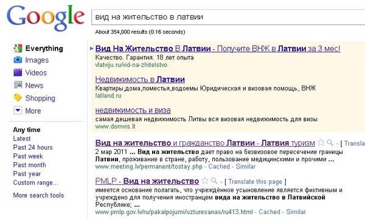The height and width of the screenshot is (219, 365).
Task: Open 'PMLP - Вид на жительство' result
Action: pos(147,181)
